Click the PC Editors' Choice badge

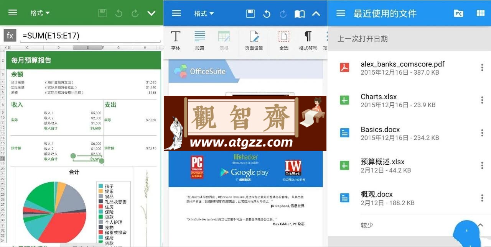(x=197, y=167)
